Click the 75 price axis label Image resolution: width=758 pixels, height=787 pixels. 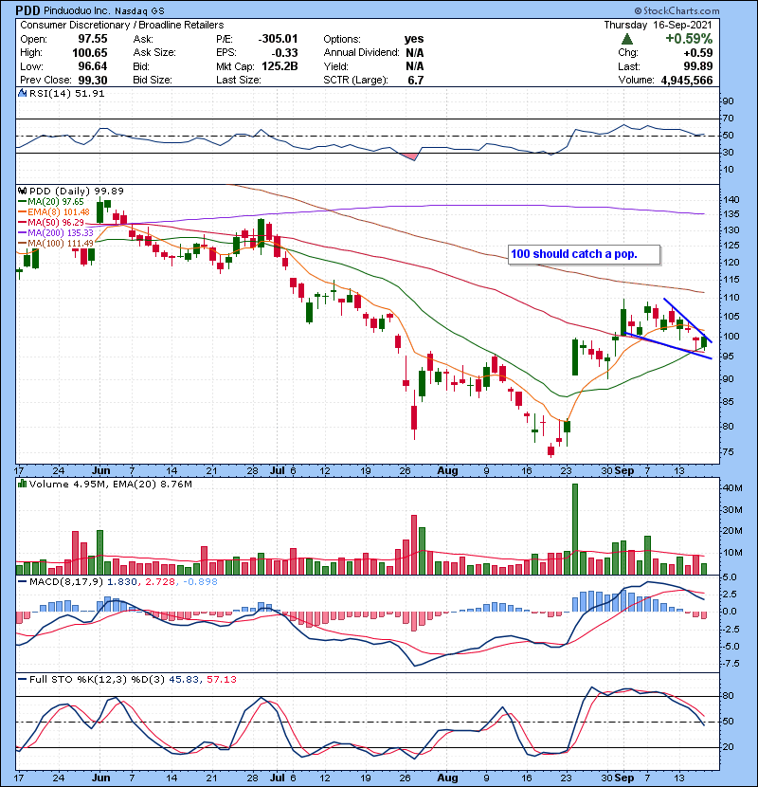coord(729,451)
